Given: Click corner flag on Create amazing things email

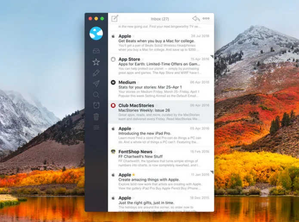Looking at the screenshot, I should (x=212, y=172).
